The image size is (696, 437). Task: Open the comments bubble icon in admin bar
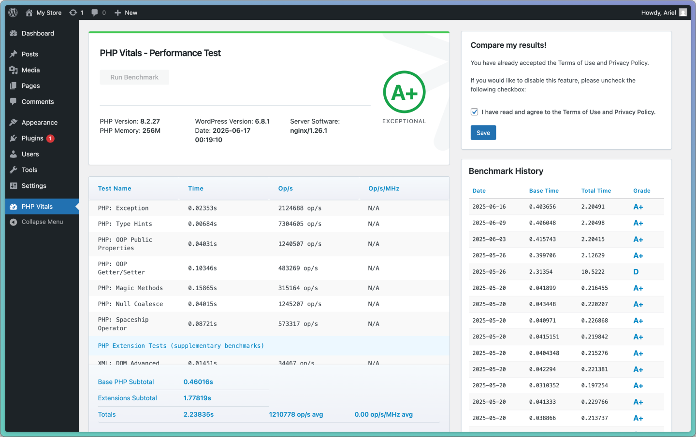pos(95,13)
